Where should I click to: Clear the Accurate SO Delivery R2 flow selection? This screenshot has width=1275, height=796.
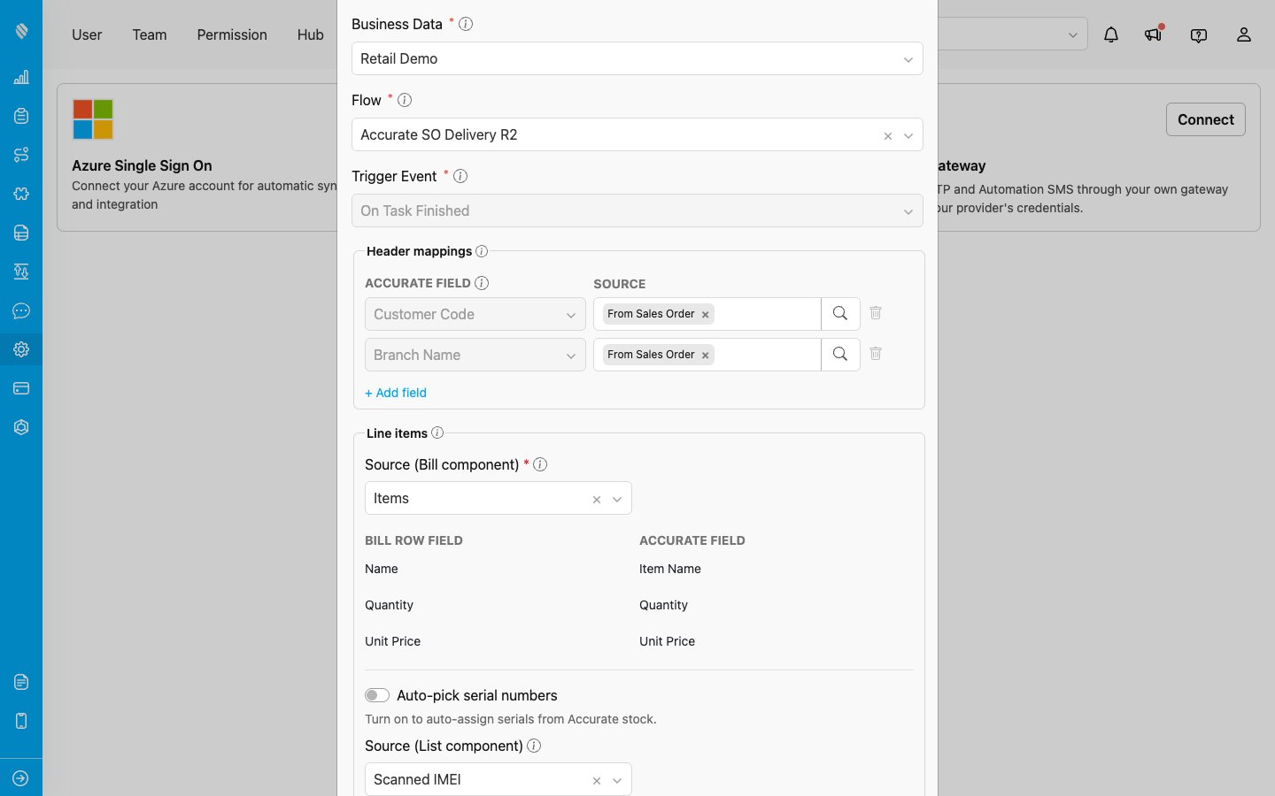[888, 135]
